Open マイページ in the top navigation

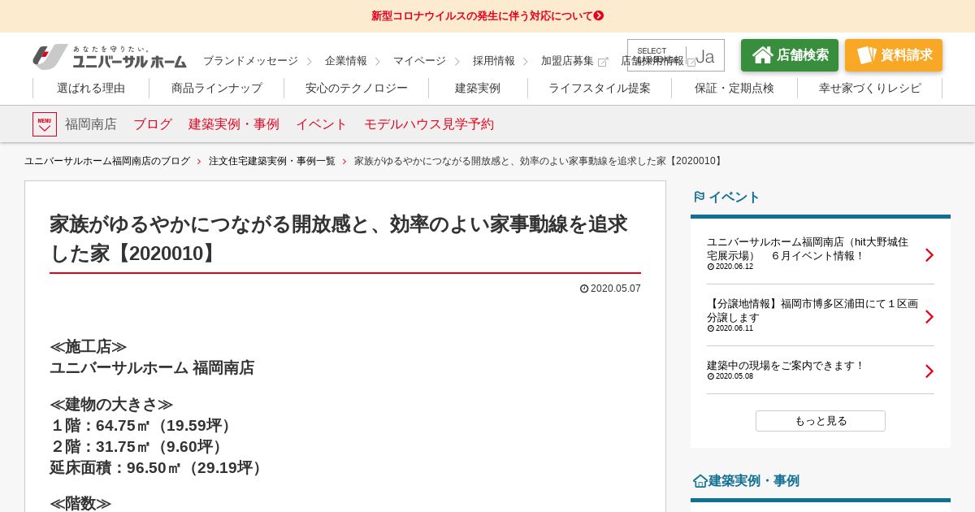click(x=419, y=61)
